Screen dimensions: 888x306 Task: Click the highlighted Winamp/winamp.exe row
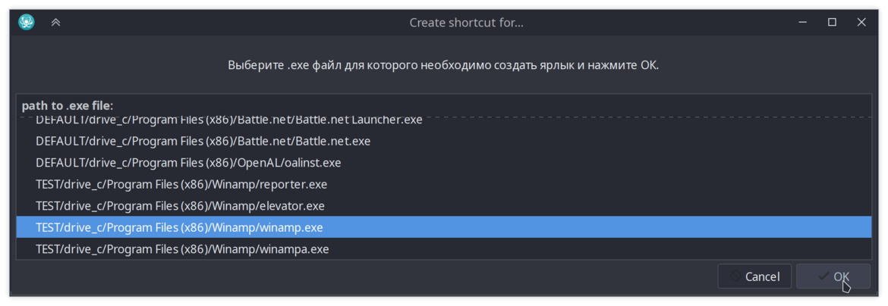click(x=443, y=227)
